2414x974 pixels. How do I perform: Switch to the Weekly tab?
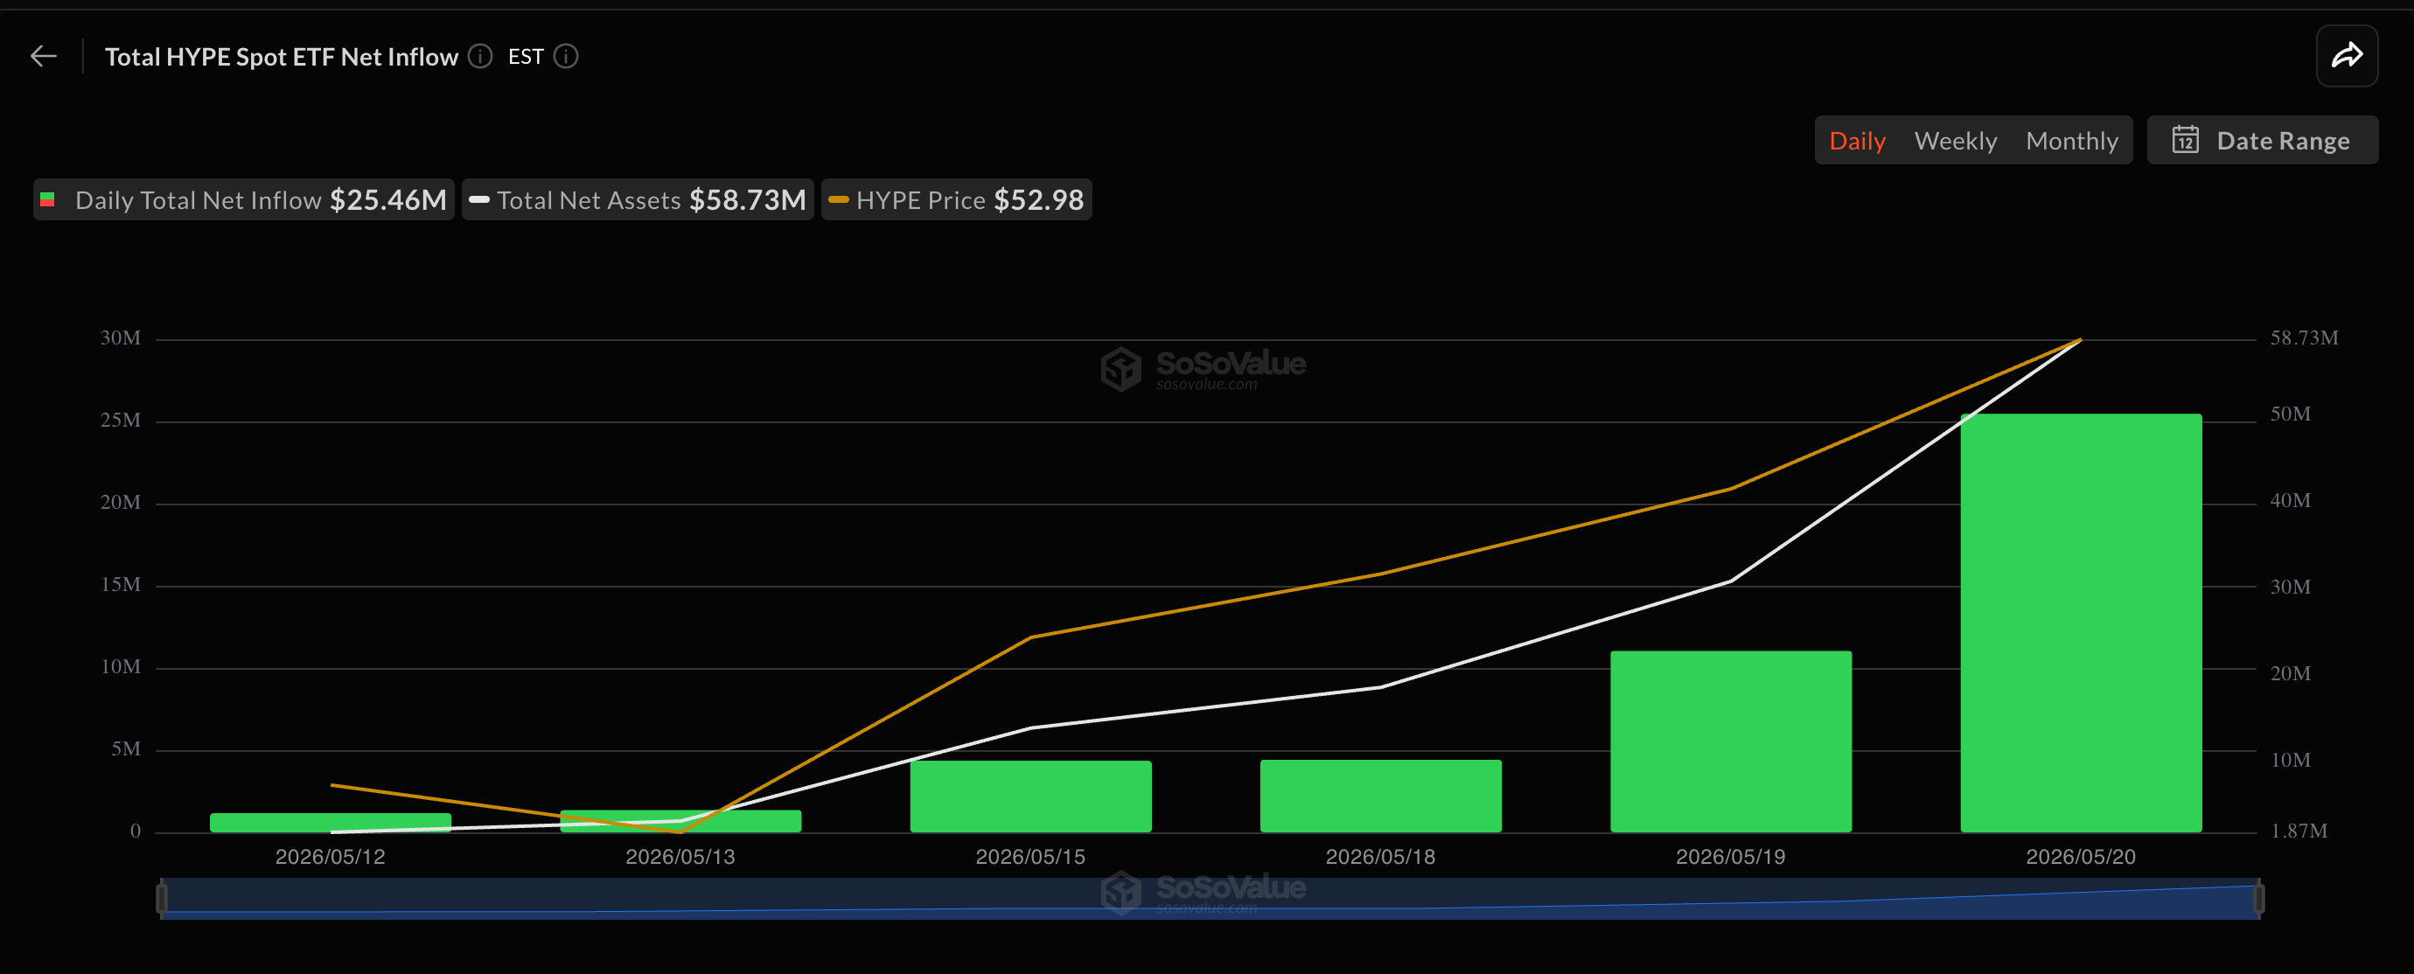pyautogui.click(x=1955, y=142)
